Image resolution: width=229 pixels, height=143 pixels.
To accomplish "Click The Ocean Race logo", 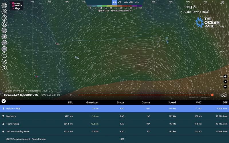I will click(x=207, y=23).
